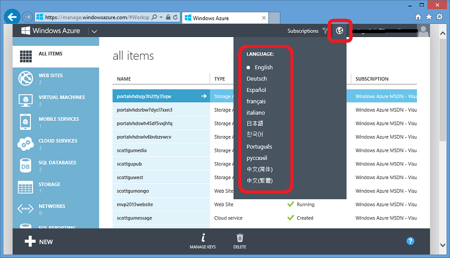Open a new browser tab
The height and width of the screenshot is (258, 450).
click(x=274, y=18)
